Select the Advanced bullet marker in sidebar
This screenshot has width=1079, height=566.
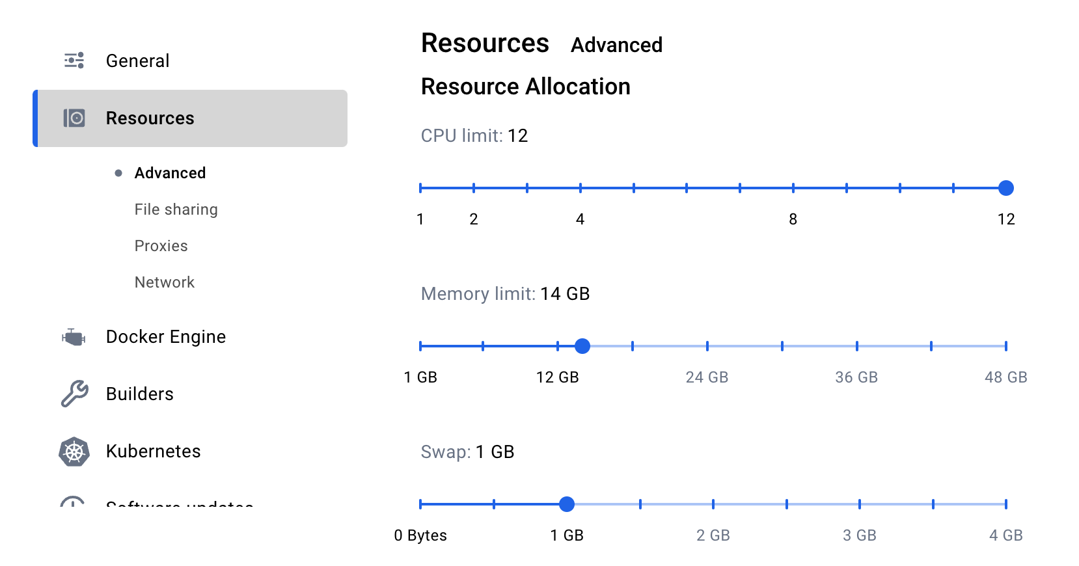pos(118,173)
